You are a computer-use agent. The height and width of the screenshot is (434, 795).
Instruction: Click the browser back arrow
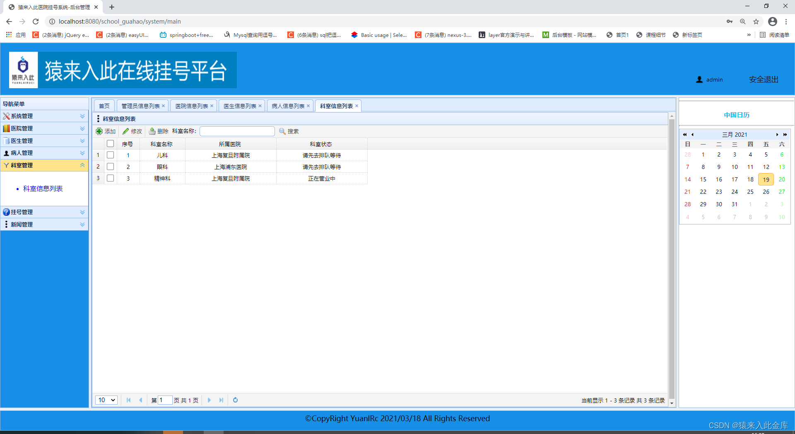point(9,22)
